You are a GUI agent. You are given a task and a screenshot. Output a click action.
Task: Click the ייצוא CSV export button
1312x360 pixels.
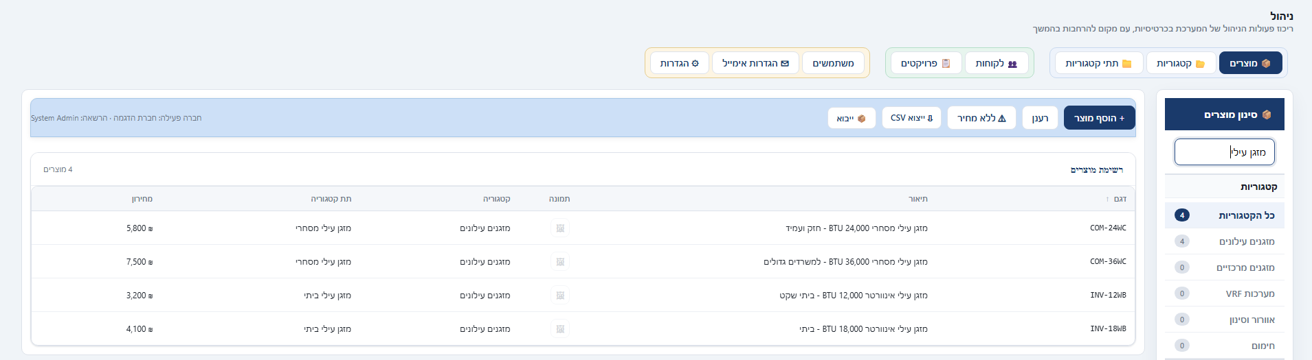(x=911, y=118)
